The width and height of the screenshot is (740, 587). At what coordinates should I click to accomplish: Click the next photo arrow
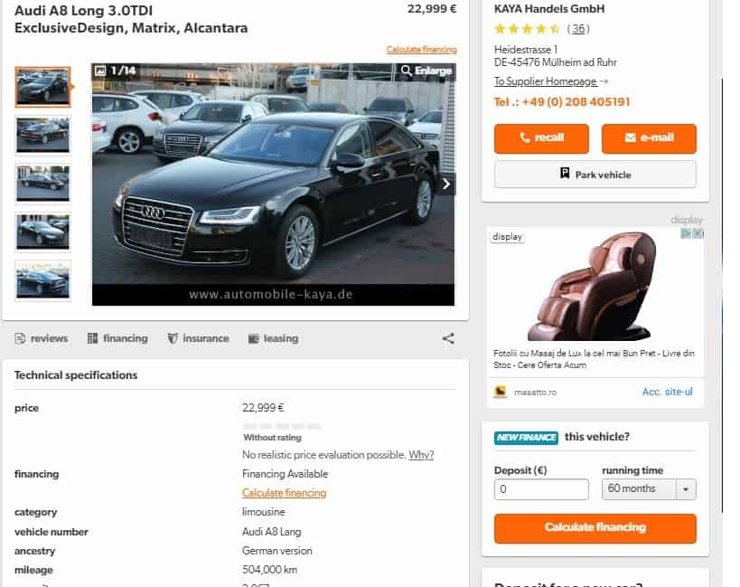pyautogui.click(x=445, y=182)
